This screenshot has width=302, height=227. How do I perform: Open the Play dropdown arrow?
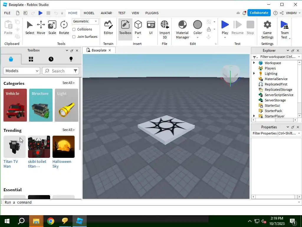coord(225,38)
